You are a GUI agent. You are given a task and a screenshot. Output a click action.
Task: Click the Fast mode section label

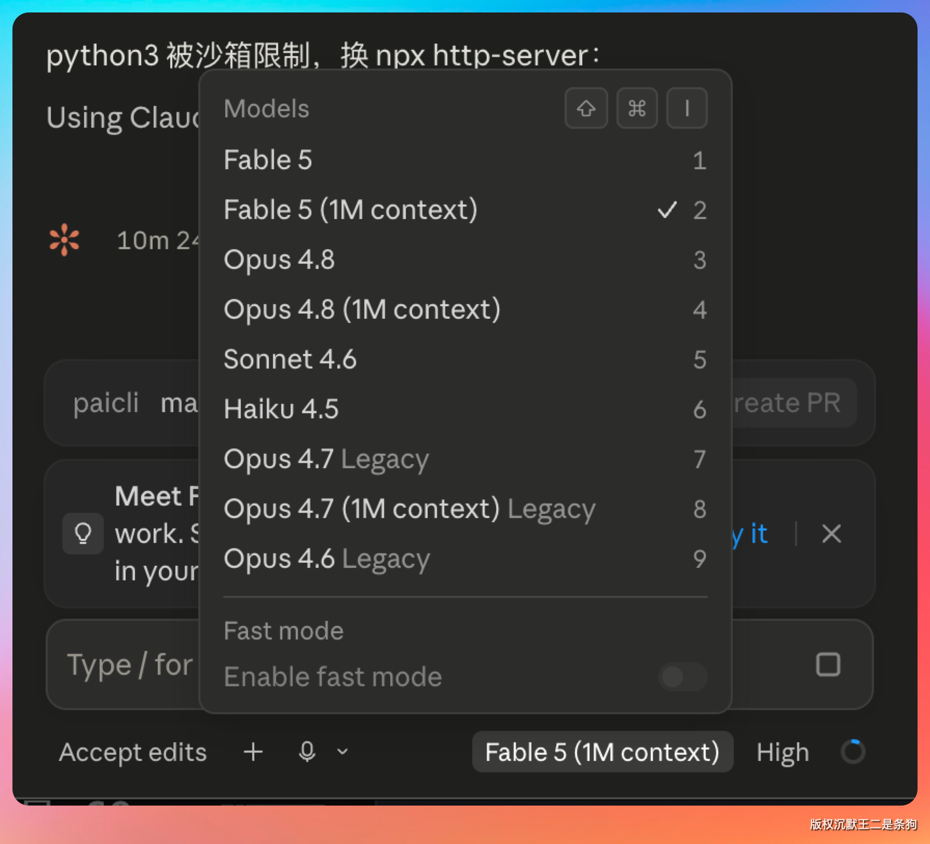click(284, 631)
